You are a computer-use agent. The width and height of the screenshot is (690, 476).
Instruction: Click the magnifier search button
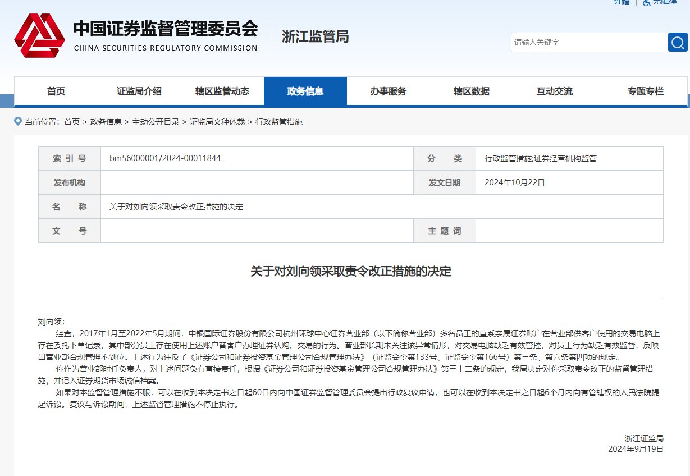point(678,42)
